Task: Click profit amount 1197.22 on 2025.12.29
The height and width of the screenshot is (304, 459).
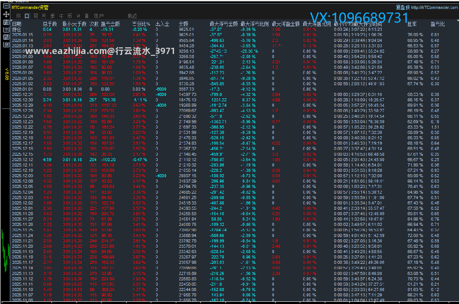Action: pos(109,105)
